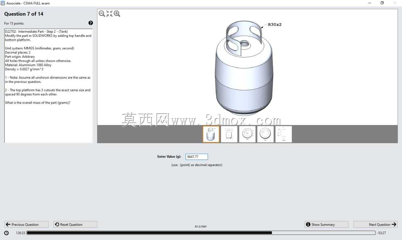The height and width of the screenshot is (240, 402).
Task: Click the 'Question 7 of 14' heading
Action: (x=24, y=14)
